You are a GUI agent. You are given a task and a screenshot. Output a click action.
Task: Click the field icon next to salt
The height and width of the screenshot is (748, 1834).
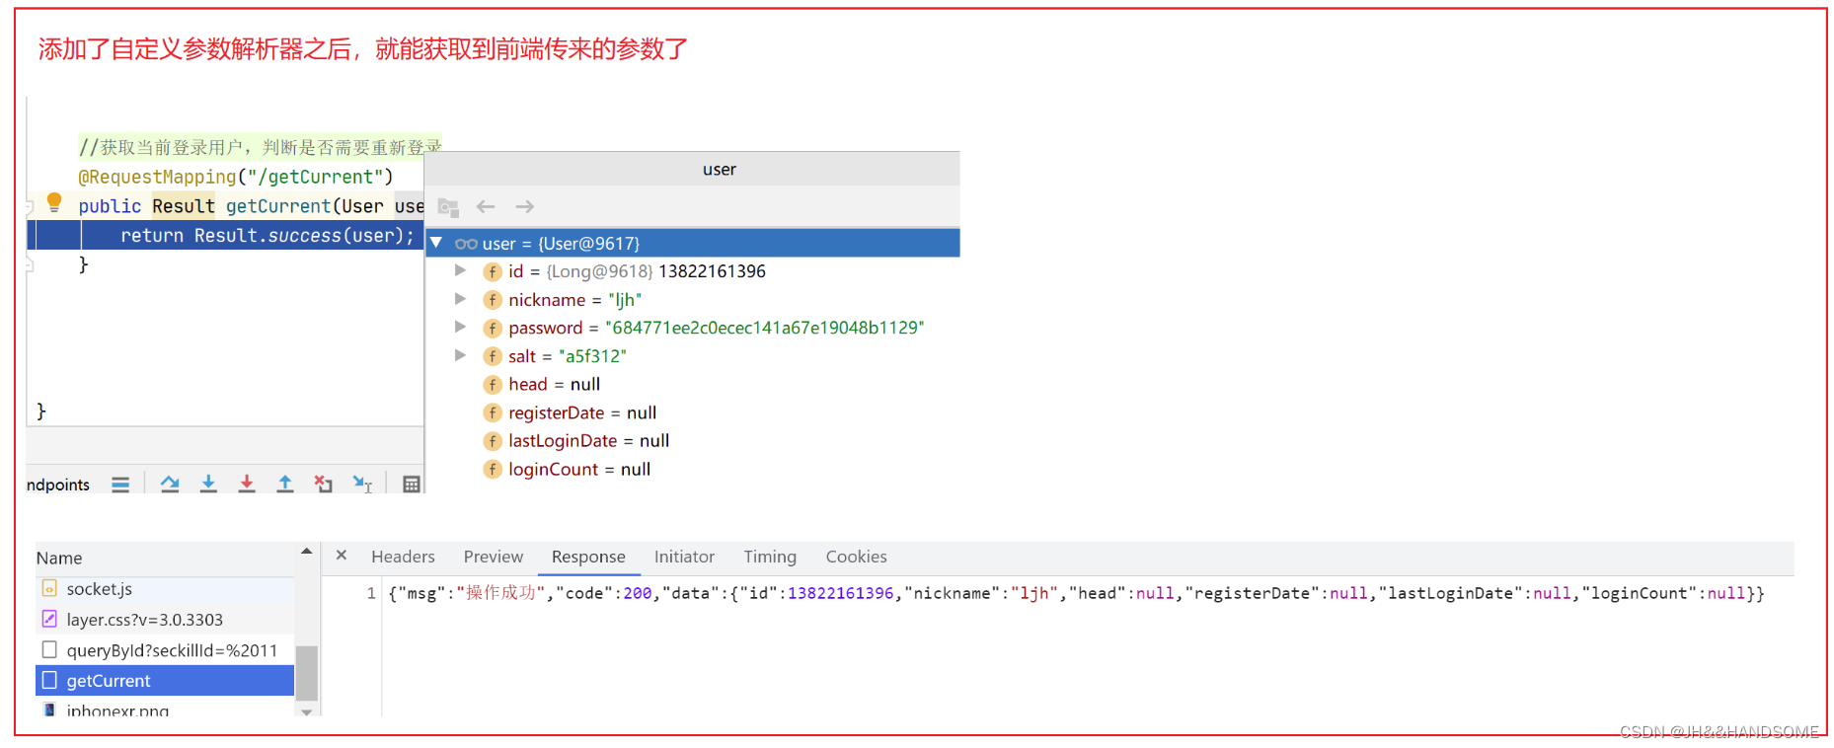tap(493, 356)
